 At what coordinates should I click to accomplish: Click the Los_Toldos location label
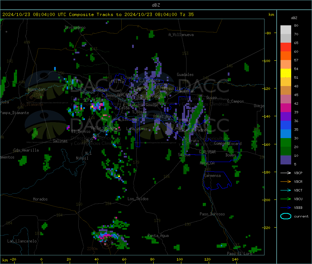(x=138, y=199)
